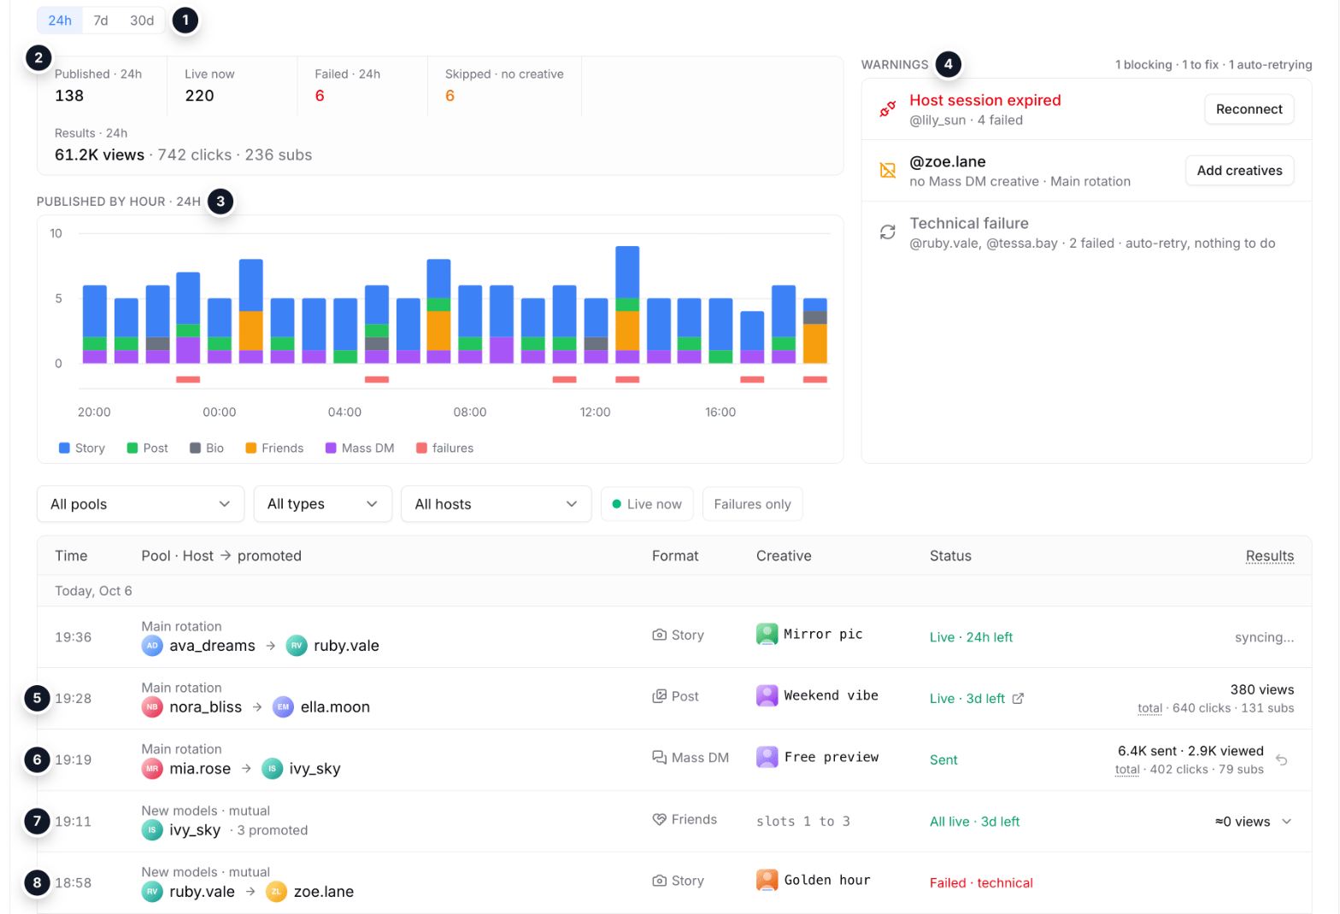Screen dimensions: 1340x914
Task: Click the Story camera icon in the 19:36 row
Action: (659, 636)
